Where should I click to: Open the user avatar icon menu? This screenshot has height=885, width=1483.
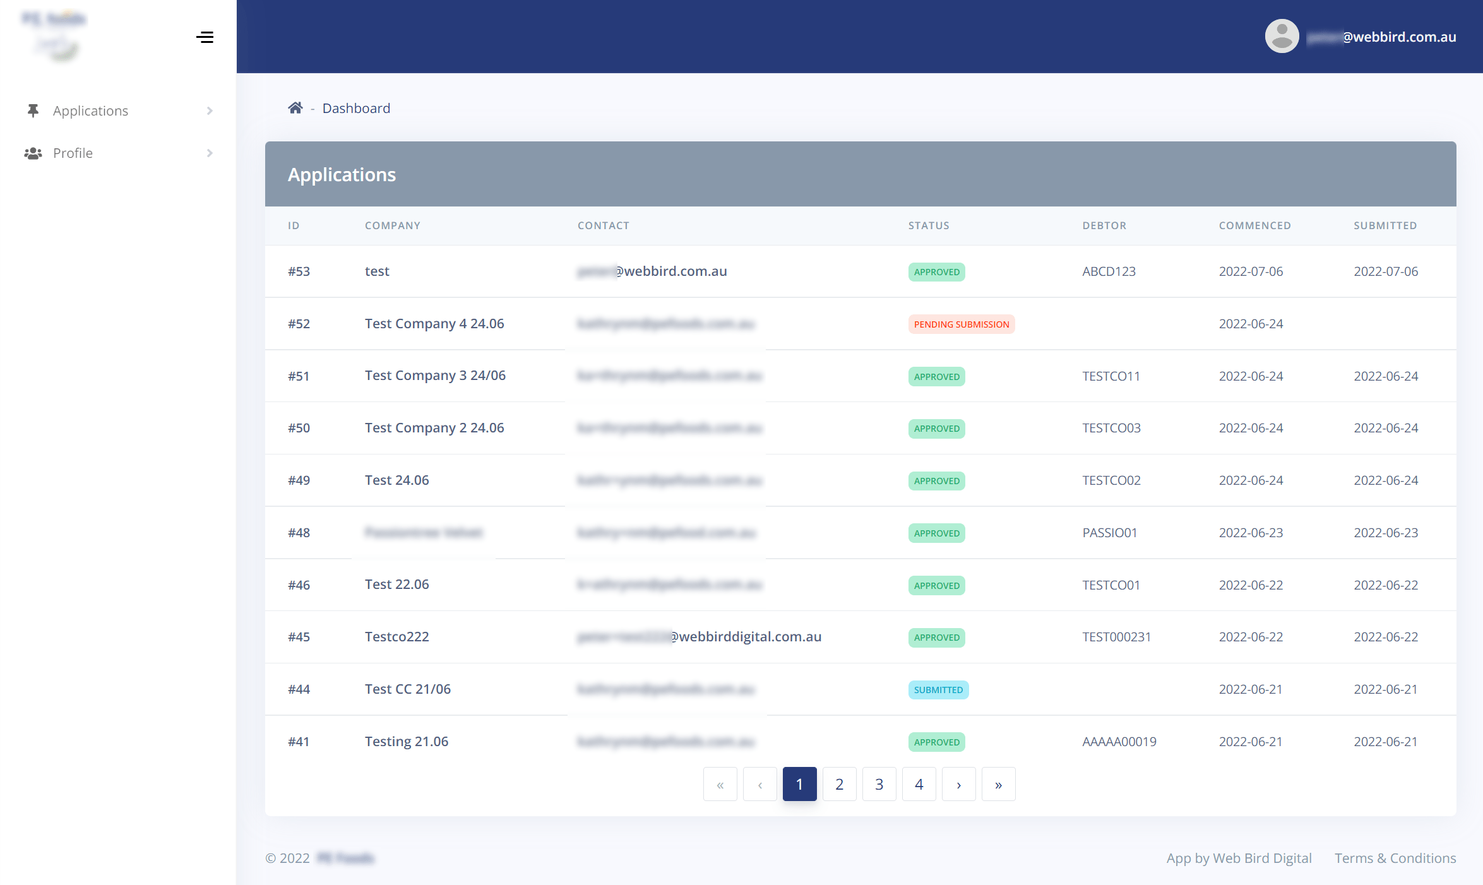coord(1282,37)
